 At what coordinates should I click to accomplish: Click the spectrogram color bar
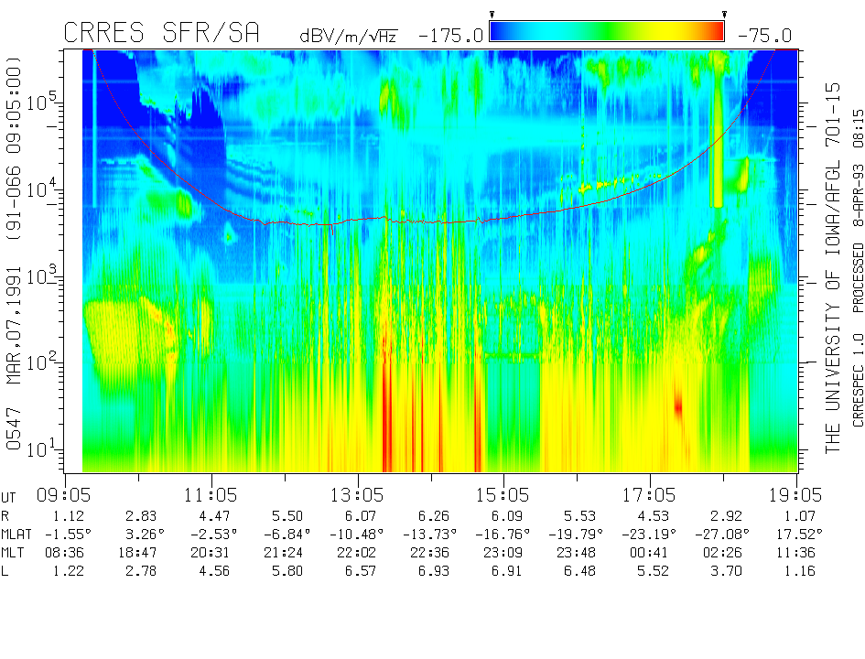click(607, 31)
